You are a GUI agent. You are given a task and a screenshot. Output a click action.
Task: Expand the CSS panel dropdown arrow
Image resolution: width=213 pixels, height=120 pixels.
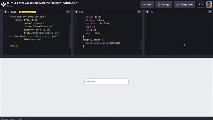(x=139, y=12)
